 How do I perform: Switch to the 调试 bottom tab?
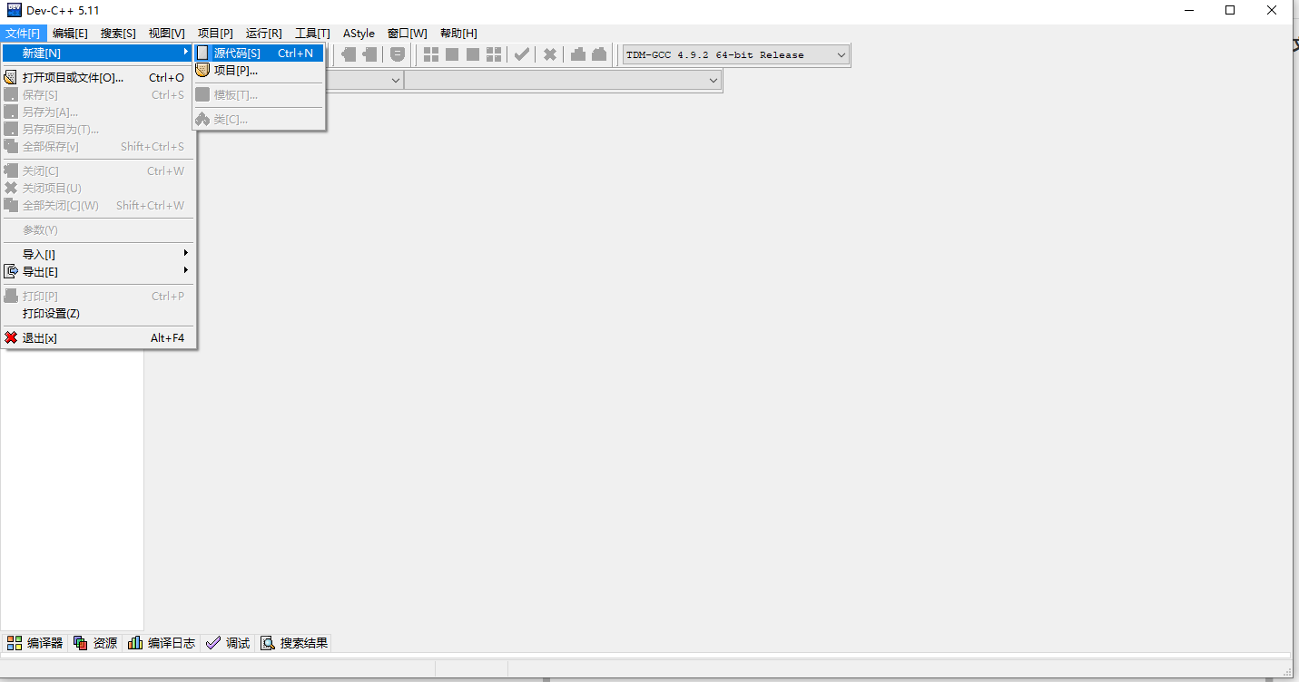point(228,643)
